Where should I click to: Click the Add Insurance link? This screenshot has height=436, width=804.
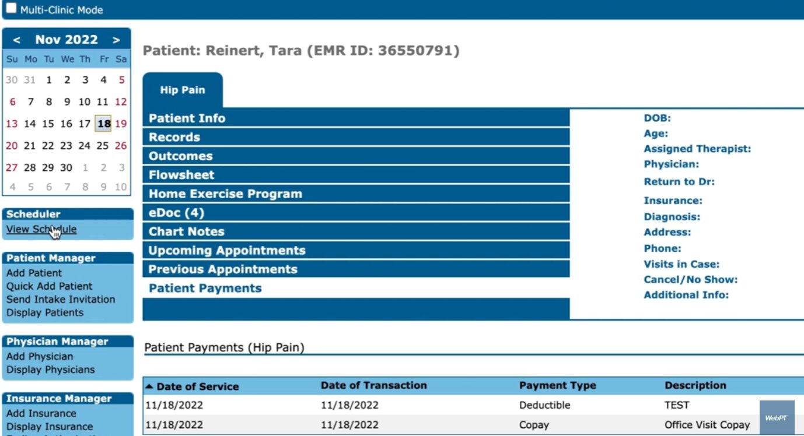[41, 413]
